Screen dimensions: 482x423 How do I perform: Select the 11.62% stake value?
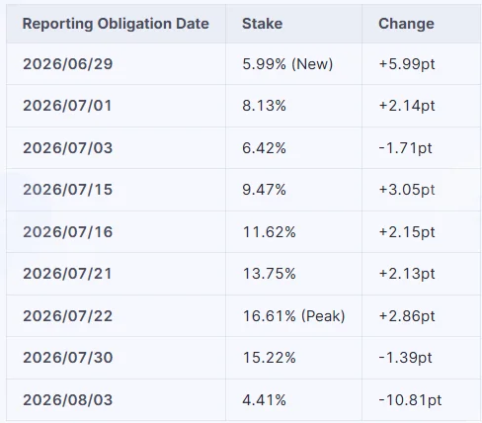tap(269, 231)
